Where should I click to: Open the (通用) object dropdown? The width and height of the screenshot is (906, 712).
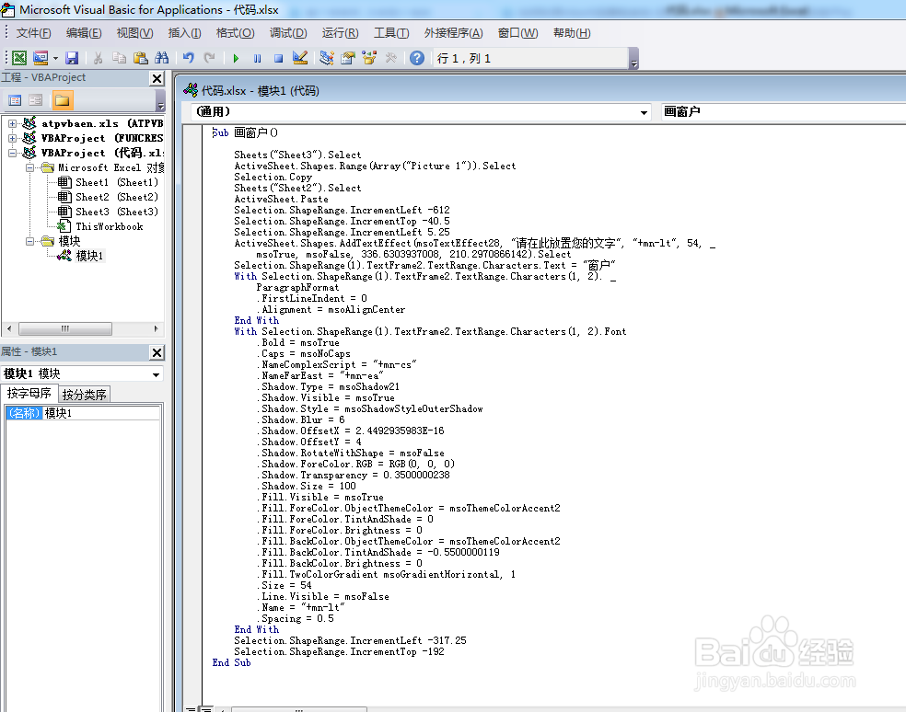point(644,112)
